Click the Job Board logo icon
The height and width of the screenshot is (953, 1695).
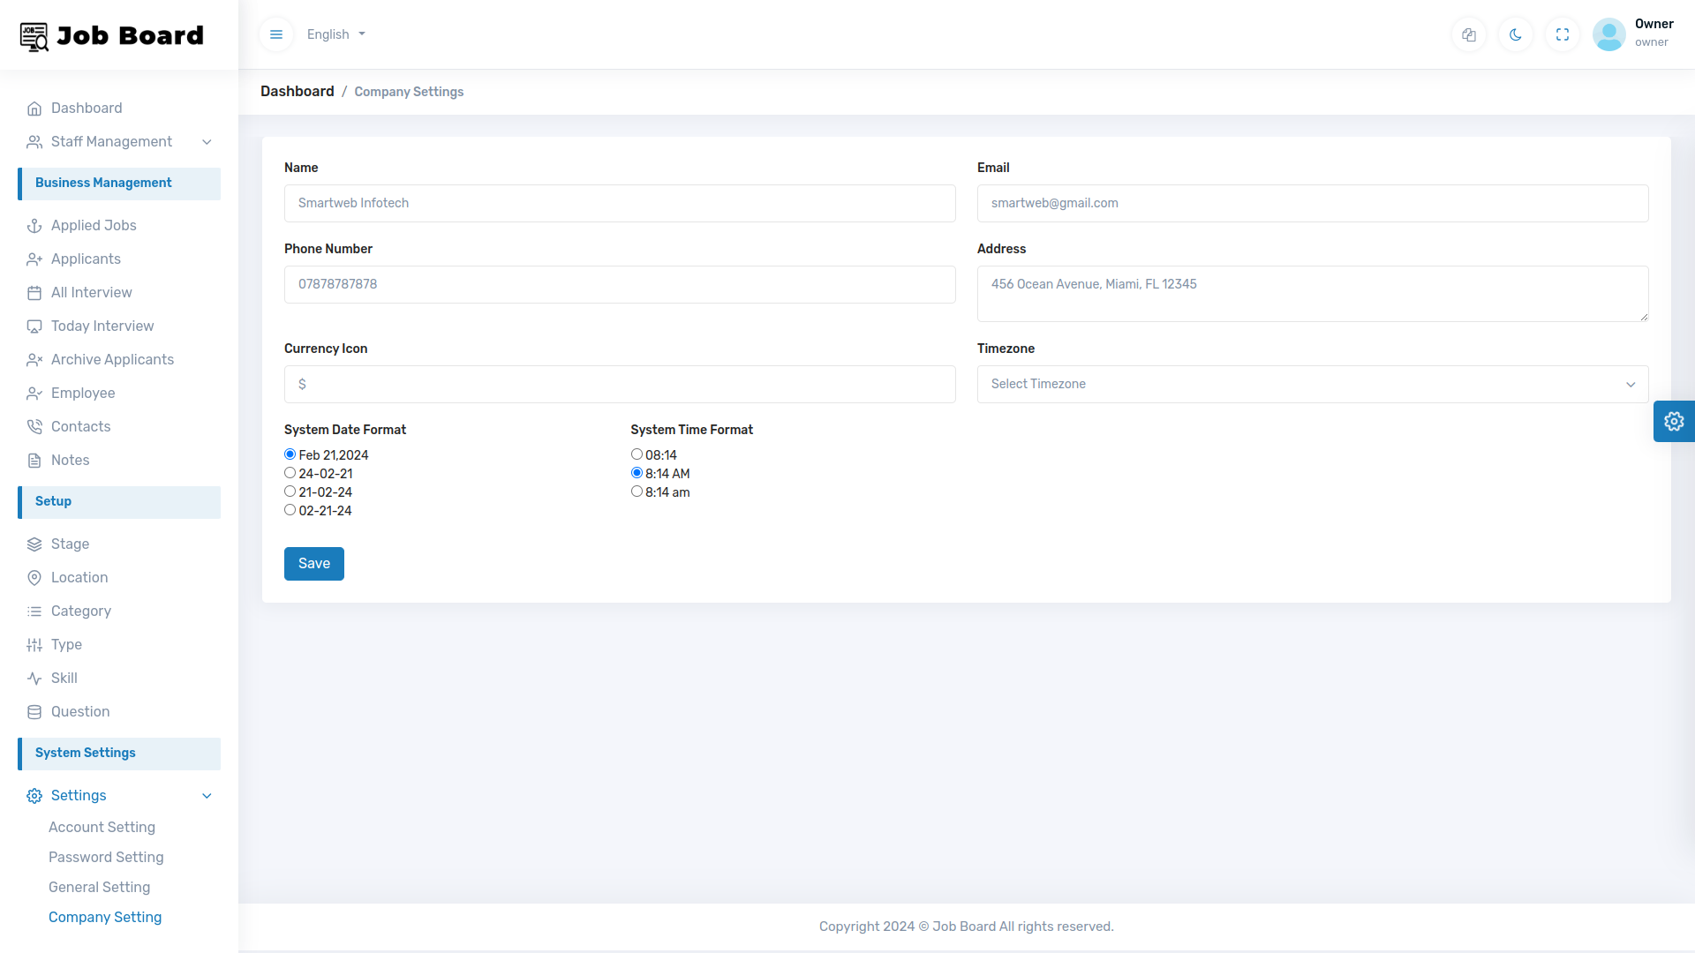[x=34, y=36]
